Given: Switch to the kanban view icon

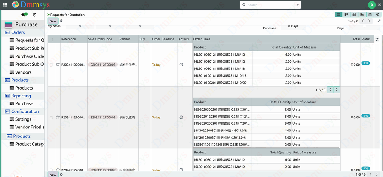Looking at the screenshot, I should pyautogui.click(x=346, y=15).
